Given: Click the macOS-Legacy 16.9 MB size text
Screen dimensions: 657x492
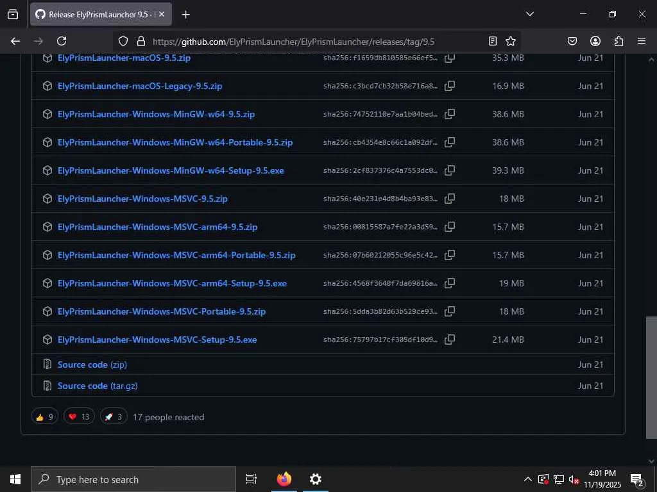Looking at the screenshot, I should 508,86.
